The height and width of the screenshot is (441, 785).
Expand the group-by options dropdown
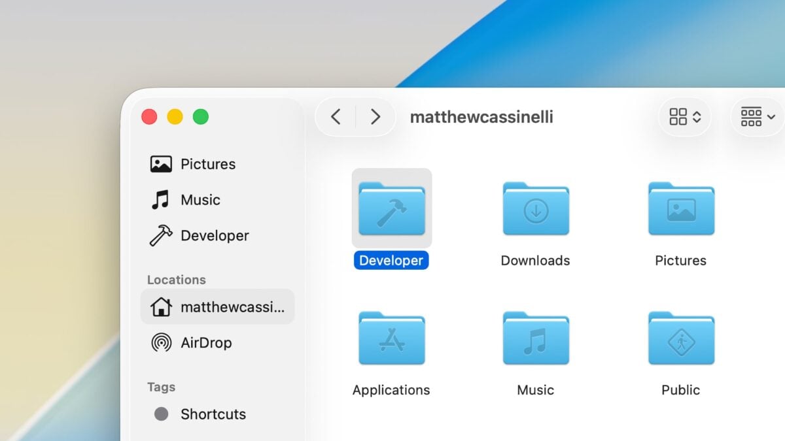coord(758,117)
